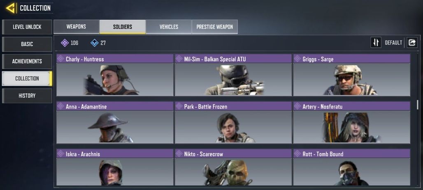Screen dimensions: 423x190
Task: Open the Prestige Weapon tab
Action: tap(215, 27)
